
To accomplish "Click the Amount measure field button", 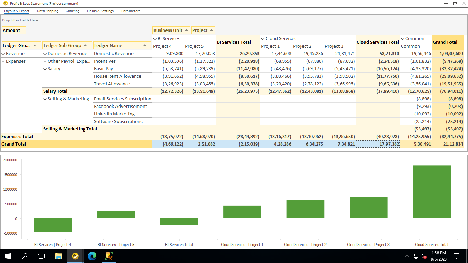I will coord(14,30).
